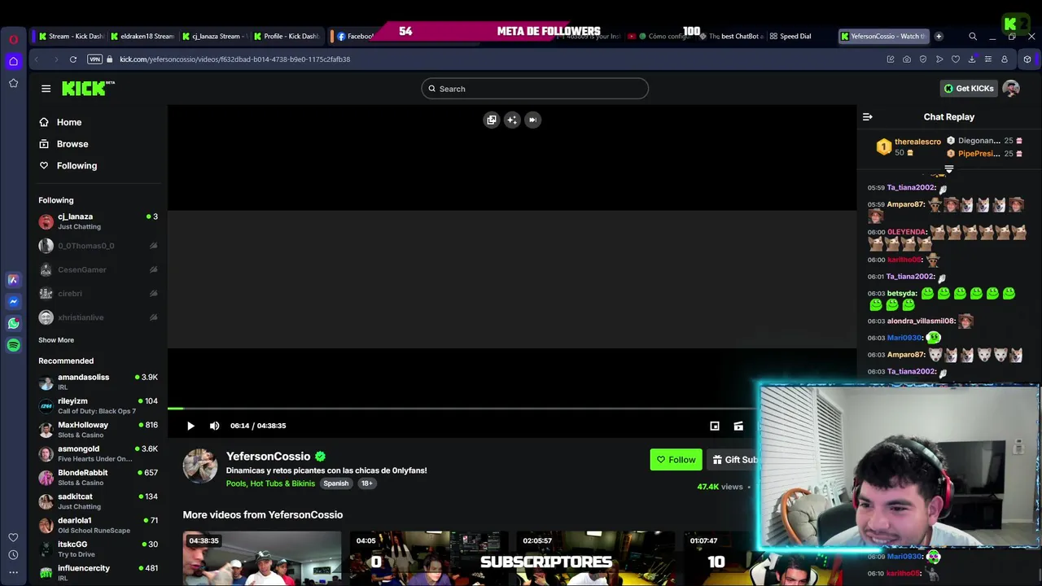The image size is (1042, 586).
Task: Play the video
Action: coord(190,426)
